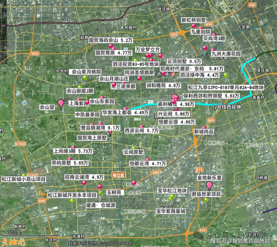Image resolution: width=277 pixels, height=247 pixels.
Task: Click 松江九亭SJPO-0107单元02A-04地块 label
Action: coord(226,88)
